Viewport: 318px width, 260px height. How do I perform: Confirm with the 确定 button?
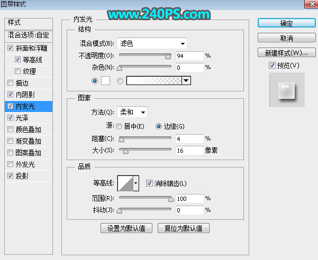click(x=287, y=23)
